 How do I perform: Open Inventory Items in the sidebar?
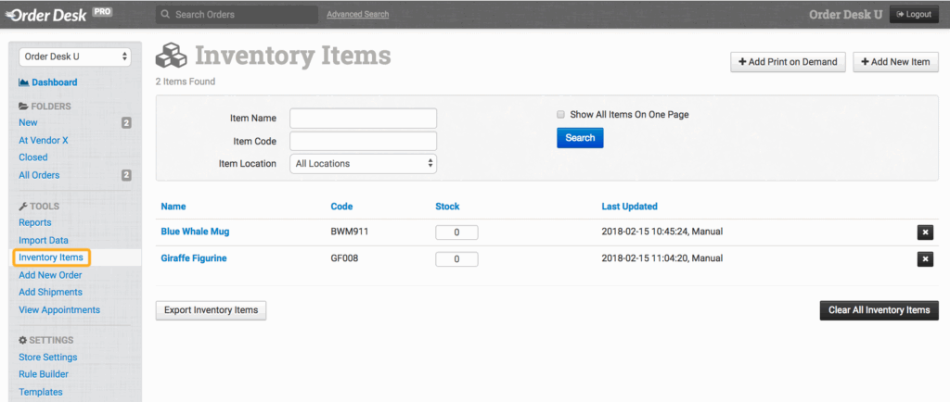51,258
